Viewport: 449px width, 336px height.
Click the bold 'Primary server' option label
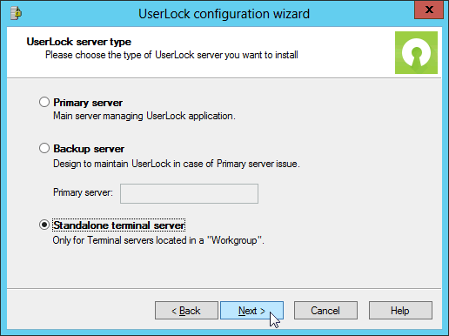[x=88, y=103]
